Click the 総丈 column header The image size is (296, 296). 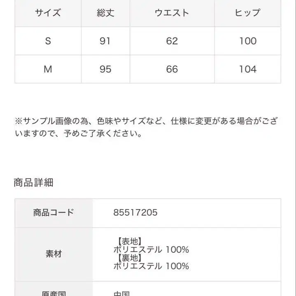[x=105, y=13]
